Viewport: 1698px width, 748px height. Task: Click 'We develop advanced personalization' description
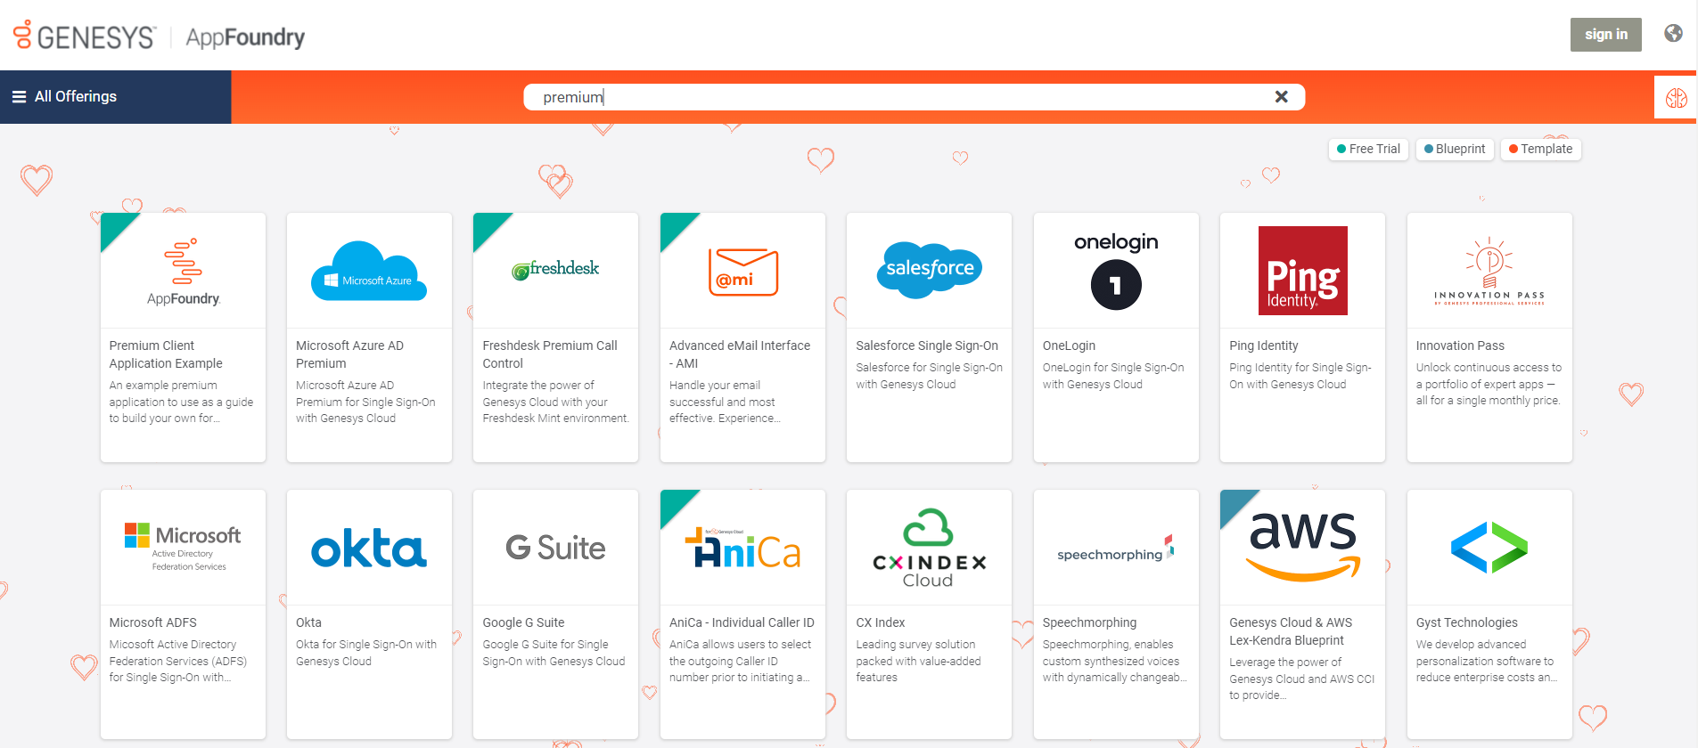coord(1487,661)
